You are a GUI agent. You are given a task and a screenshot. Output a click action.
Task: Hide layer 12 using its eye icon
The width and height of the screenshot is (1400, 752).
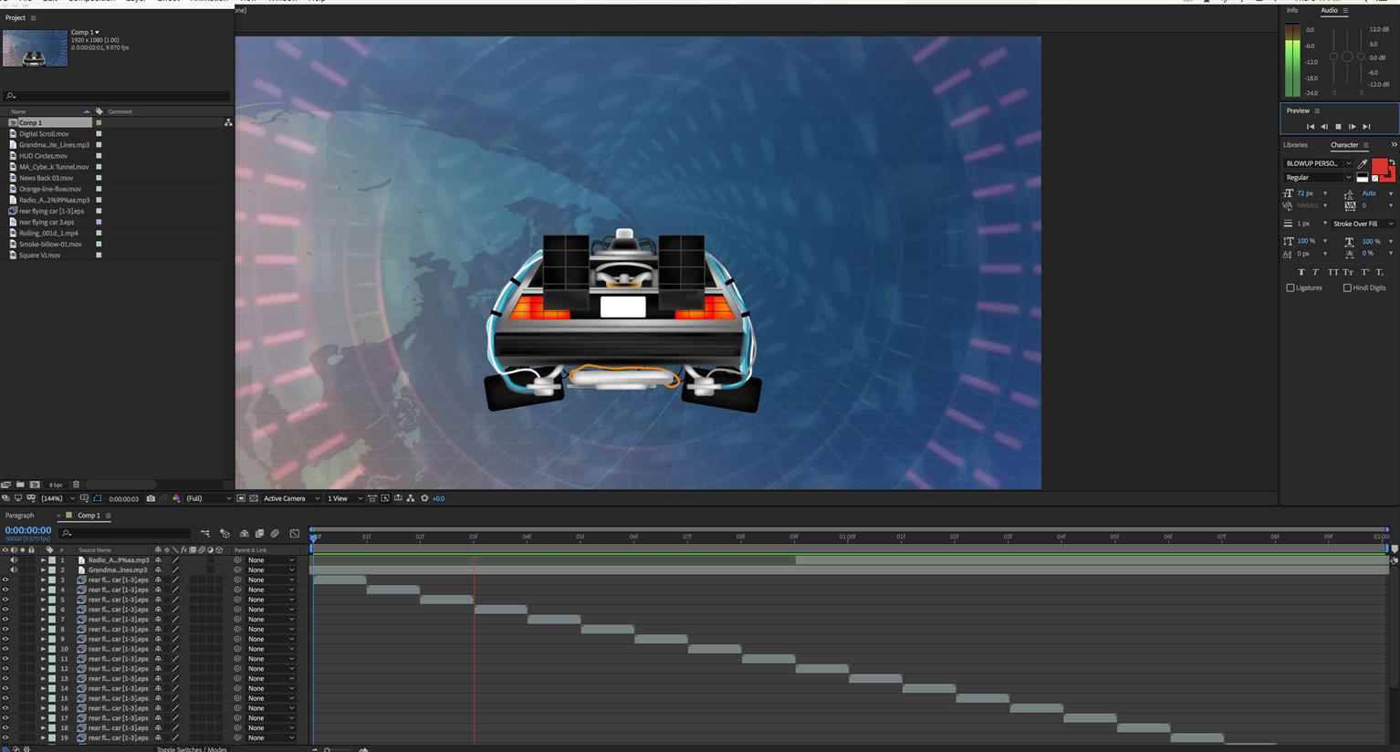tap(5, 669)
